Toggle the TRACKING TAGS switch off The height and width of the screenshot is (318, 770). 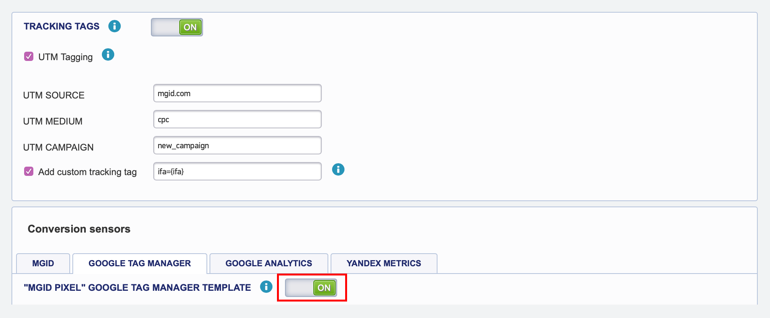click(x=177, y=27)
